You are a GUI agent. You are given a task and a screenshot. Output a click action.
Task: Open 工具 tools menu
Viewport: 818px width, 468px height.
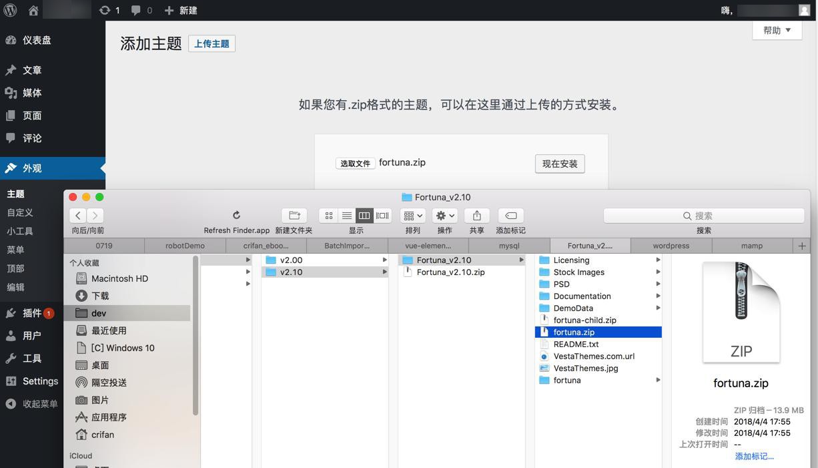tap(31, 359)
